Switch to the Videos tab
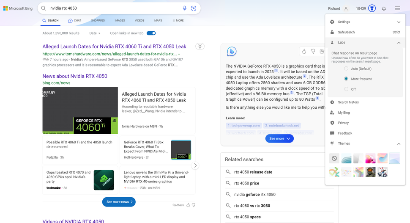The height and width of the screenshot is (223, 410). pos(139,20)
